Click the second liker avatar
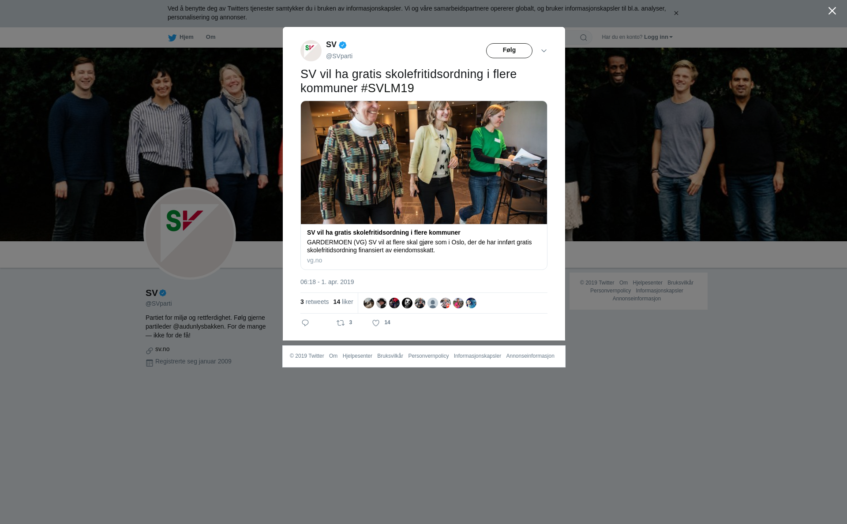 click(x=382, y=303)
